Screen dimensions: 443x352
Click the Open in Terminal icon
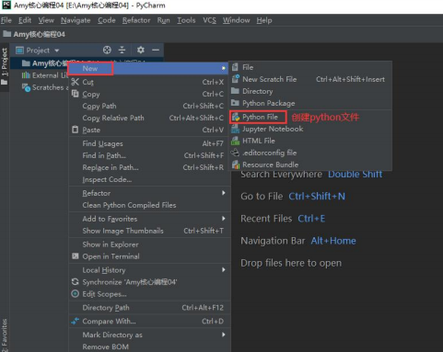coord(75,256)
